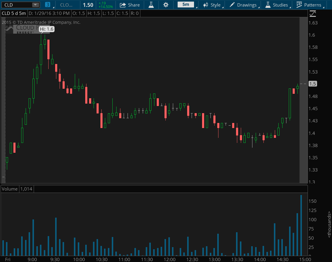Click the blue number 3 link icon
This screenshot has width=332, height=262.
pyautogui.click(x=47, y=5)
